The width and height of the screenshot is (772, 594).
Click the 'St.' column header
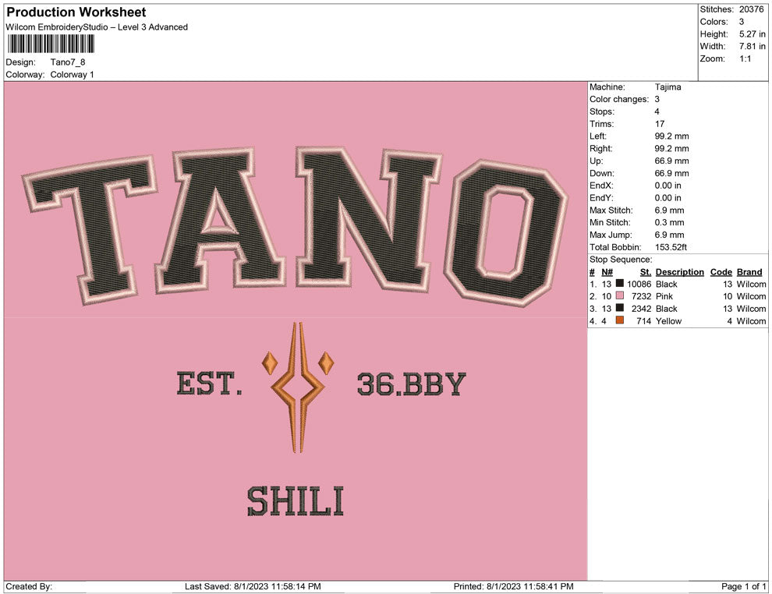tap(646, 272)
